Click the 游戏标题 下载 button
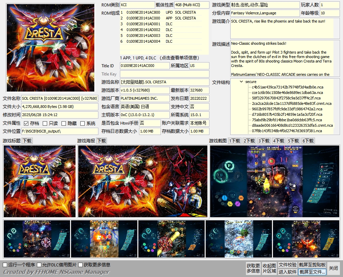Image resolution: width=343 pixels, height=277 pixels. click(x=27, y=141)
